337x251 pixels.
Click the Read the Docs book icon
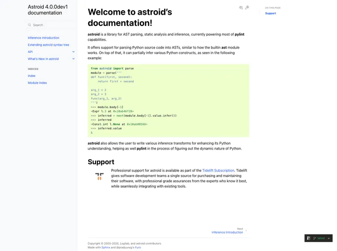[309, 238]
